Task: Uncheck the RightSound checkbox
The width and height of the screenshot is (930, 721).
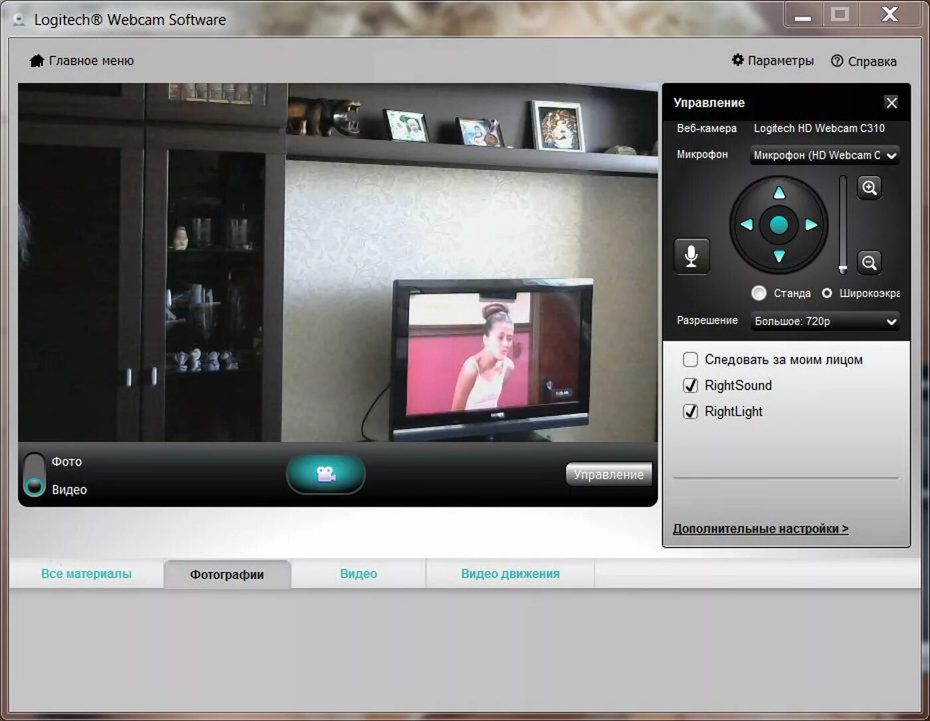Action: [x=690, y=385]
